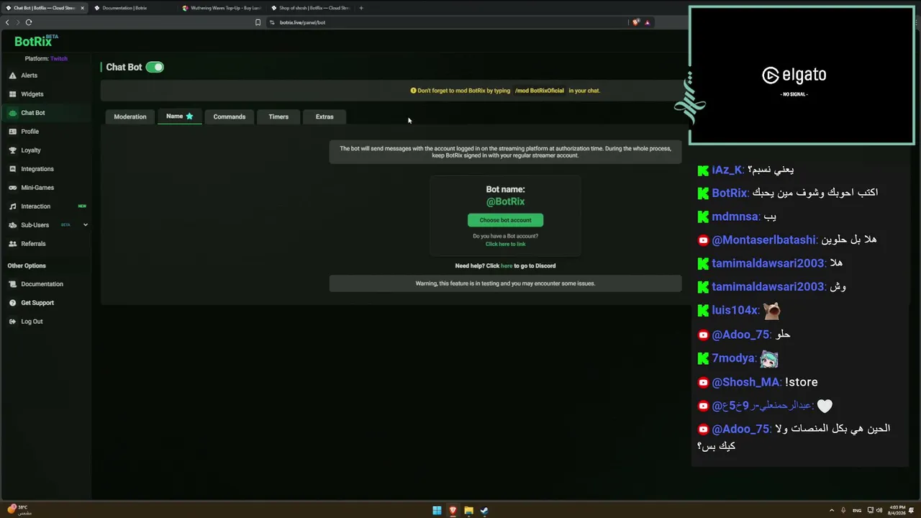
Task: Click Log Out in the sidebar
Action: [x=32, y=322]
